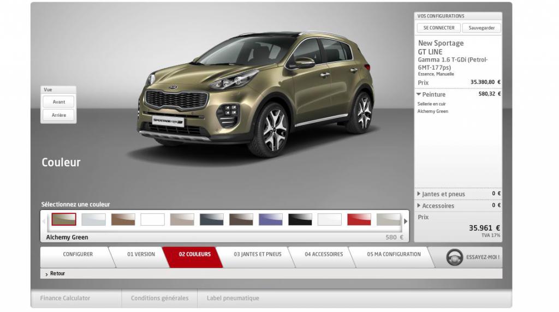Switch to the 01 Version tab

(x=141, y=254)
